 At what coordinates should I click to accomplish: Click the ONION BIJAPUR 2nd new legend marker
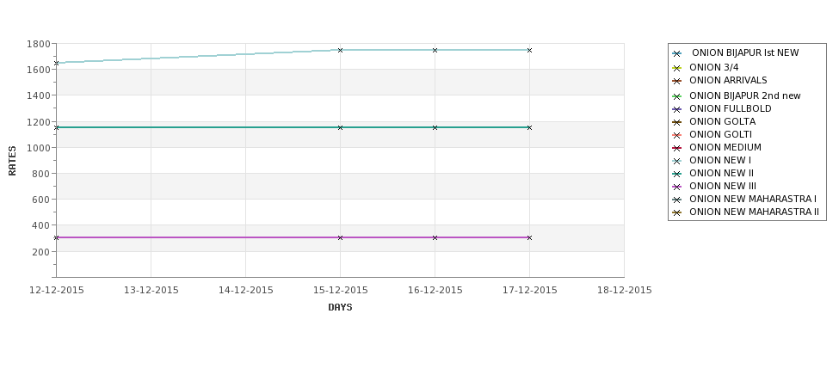(x=677, y=97)
